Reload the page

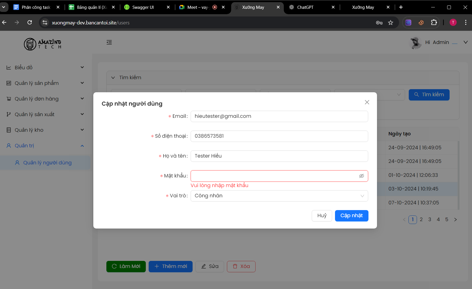point(30,23)
